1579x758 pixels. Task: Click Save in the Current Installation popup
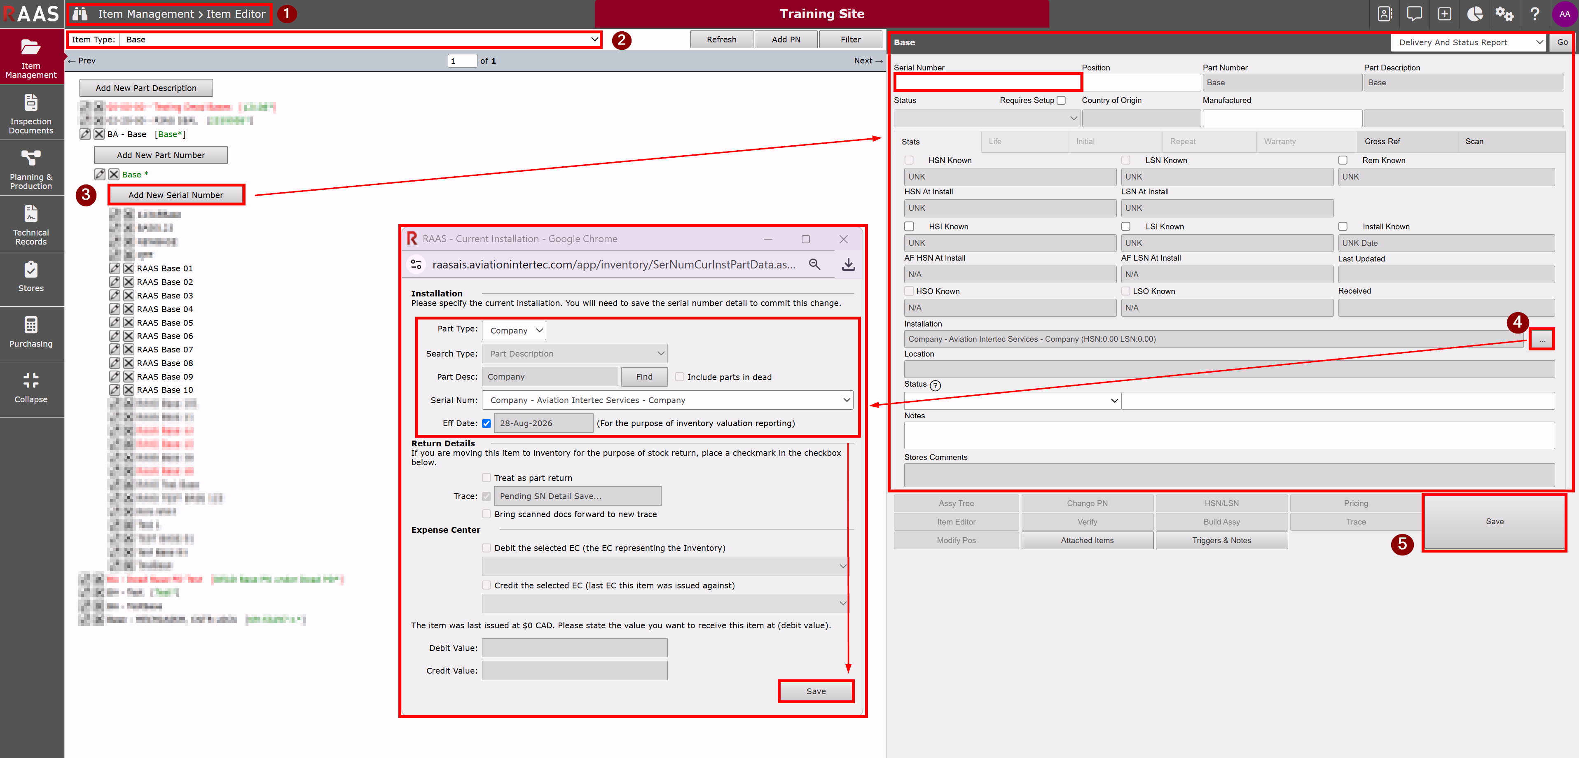pos(816,691)
